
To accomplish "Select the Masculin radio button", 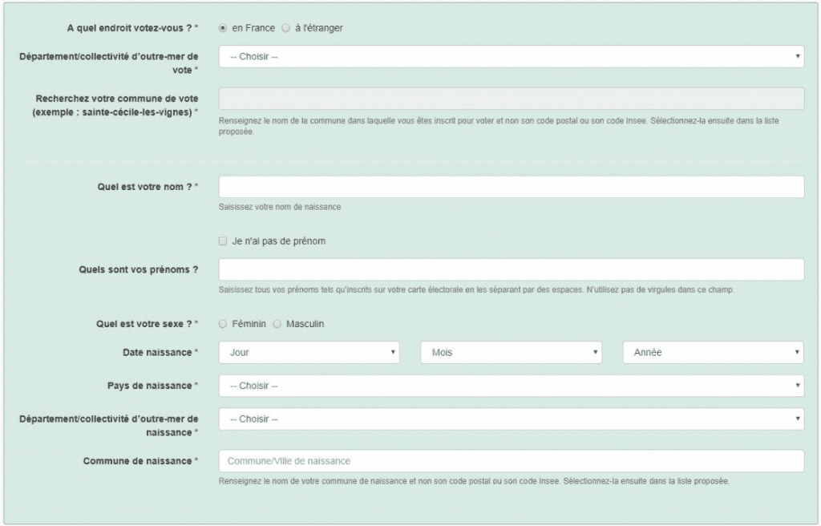I will pos(277,324).
